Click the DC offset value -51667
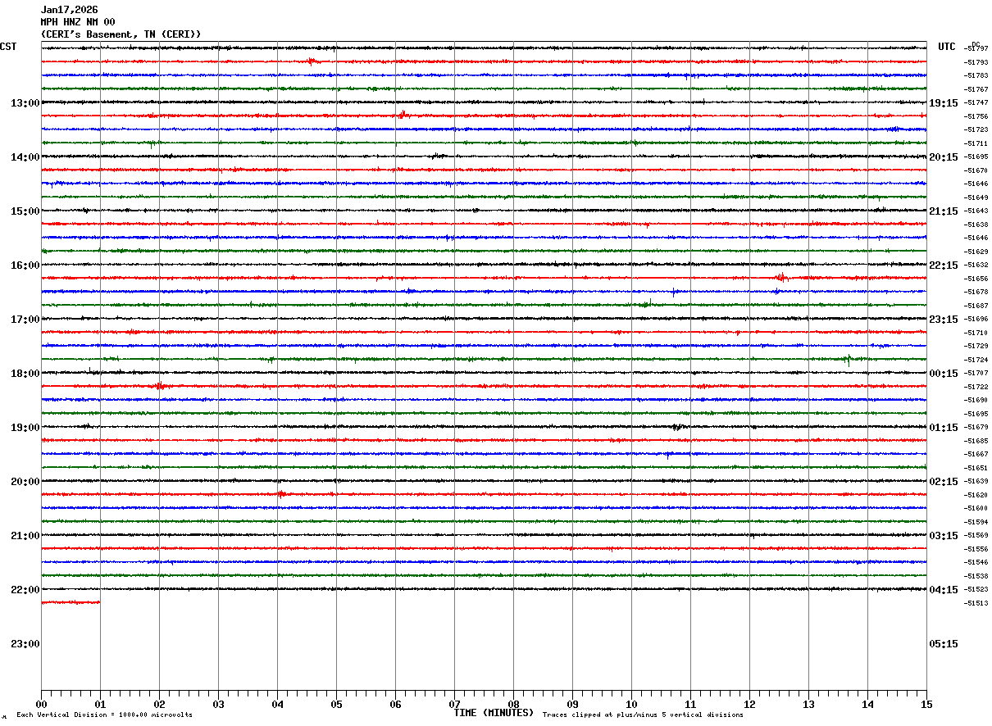Screen dimensions: 992x726 (x=976, y=454)
